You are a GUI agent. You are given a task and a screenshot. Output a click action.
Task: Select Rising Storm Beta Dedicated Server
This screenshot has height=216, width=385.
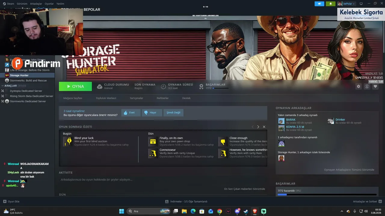32,96
